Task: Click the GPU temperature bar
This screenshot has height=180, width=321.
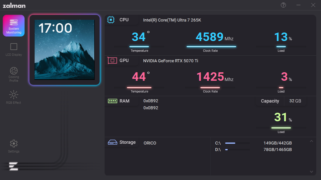Action: tap(139, 88)
